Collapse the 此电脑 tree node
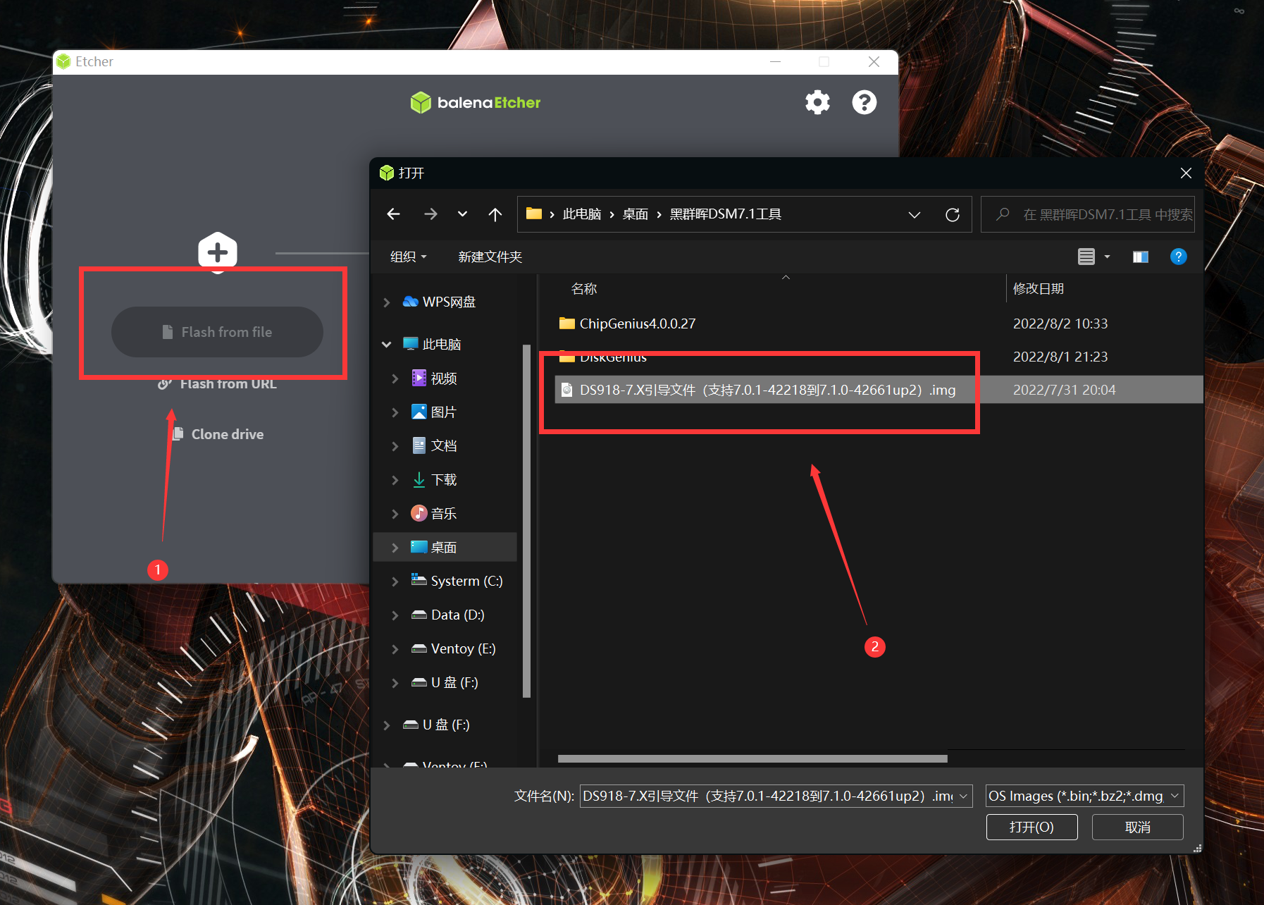This screenshot has height=905, width=1264. pyautogui.click(x=387, y=345)
